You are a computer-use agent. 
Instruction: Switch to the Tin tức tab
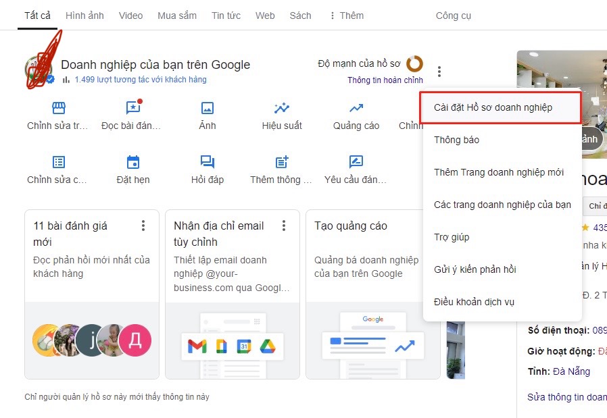tap(226, 16)
